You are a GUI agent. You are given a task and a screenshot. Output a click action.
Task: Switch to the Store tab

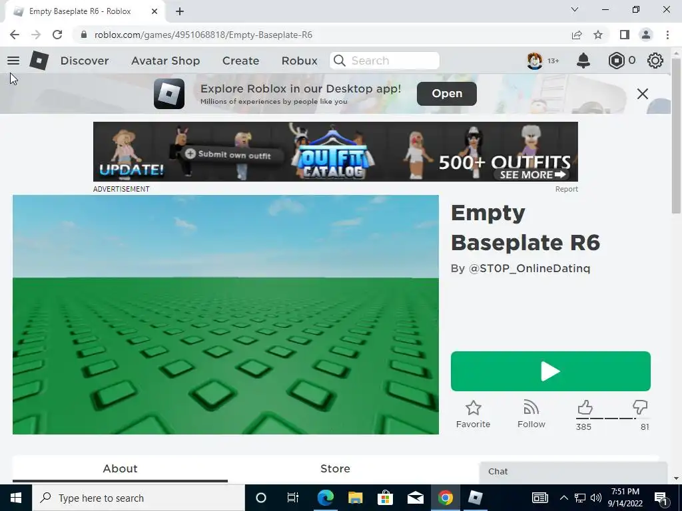335,469
